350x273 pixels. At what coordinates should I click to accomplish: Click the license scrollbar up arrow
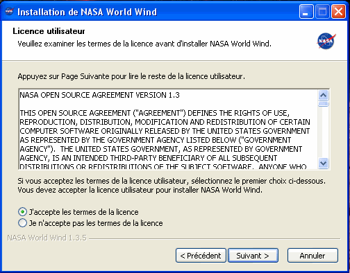pos(323,95)
